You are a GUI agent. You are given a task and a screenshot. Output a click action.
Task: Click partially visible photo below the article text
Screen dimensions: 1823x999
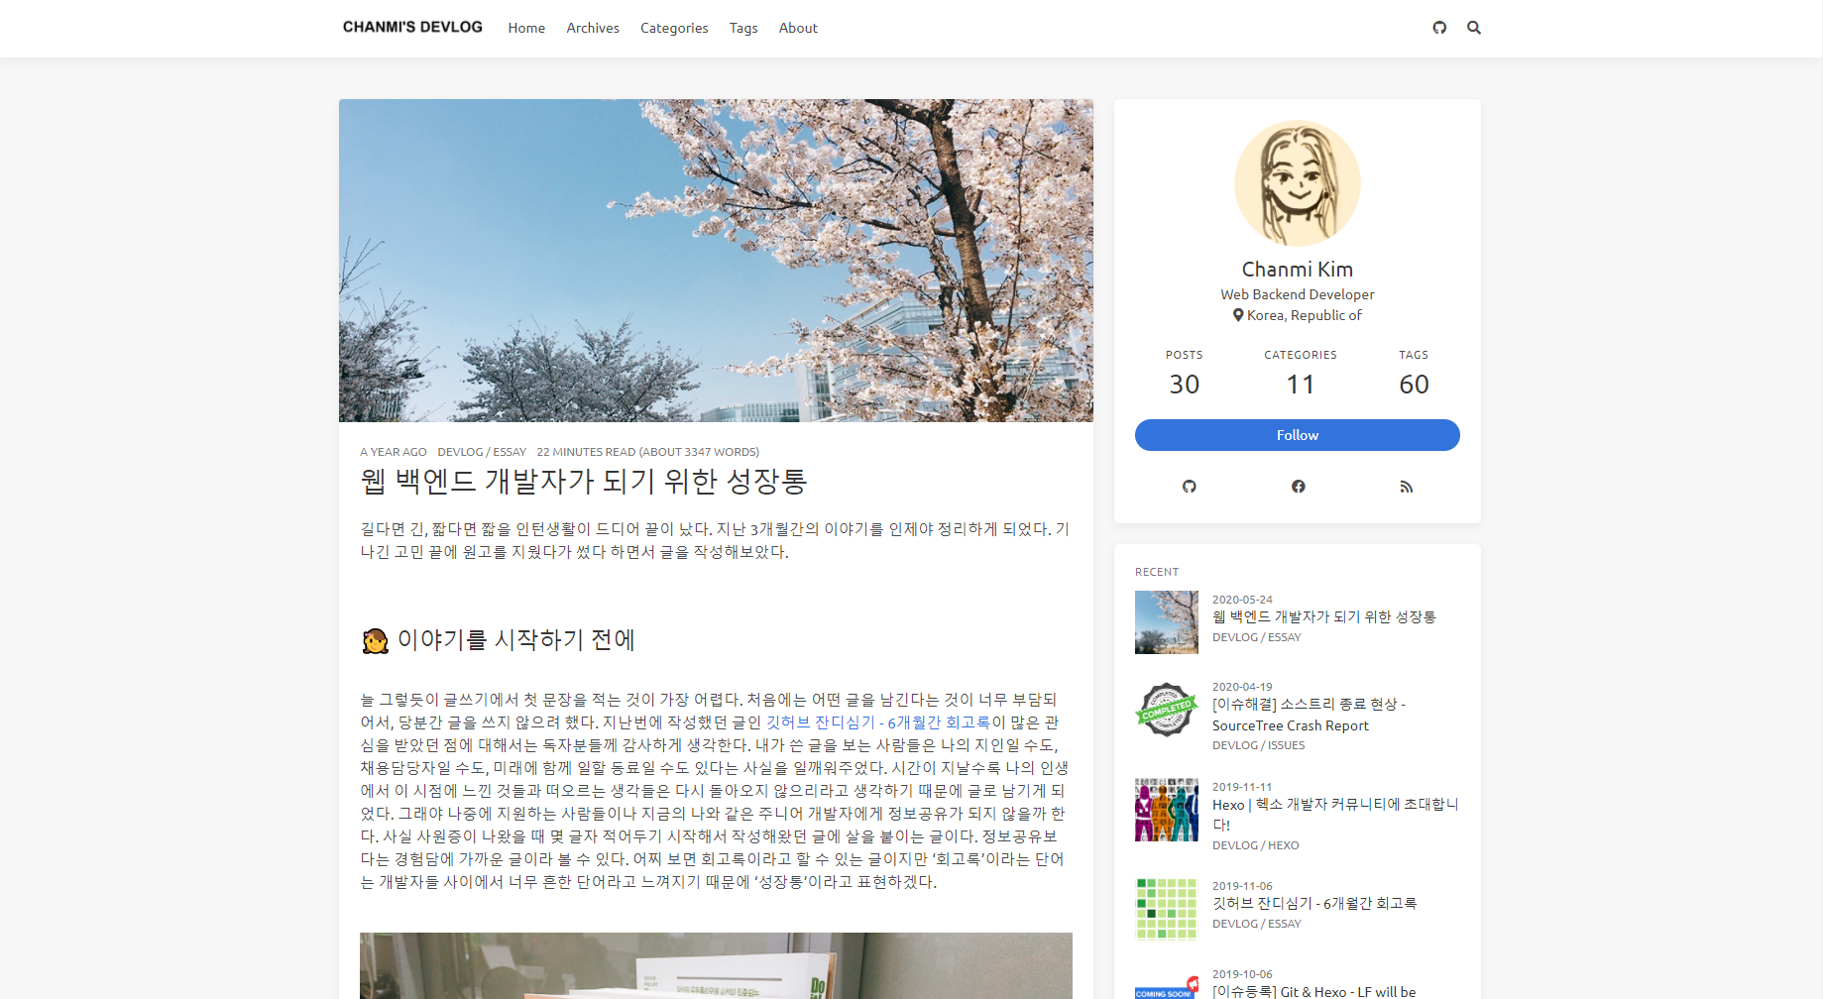click(x=716, y=965)
